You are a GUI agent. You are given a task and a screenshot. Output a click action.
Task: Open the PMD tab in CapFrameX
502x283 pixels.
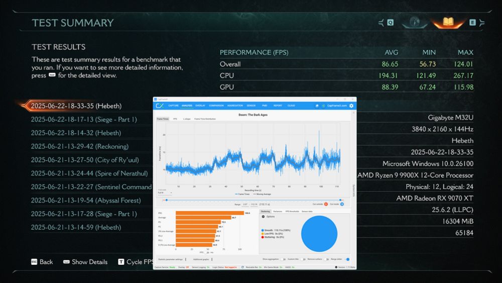[265, 106]
